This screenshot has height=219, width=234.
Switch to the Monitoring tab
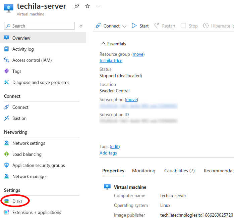(x=143, y=171)
